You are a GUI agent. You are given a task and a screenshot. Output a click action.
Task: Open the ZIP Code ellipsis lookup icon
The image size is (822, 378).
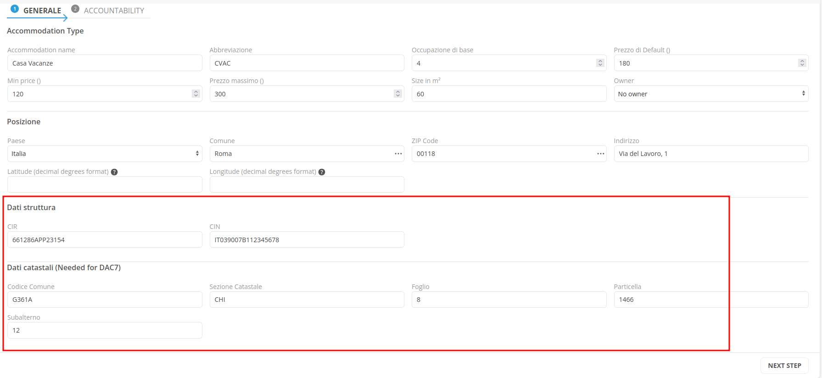[x=600, y=154]
